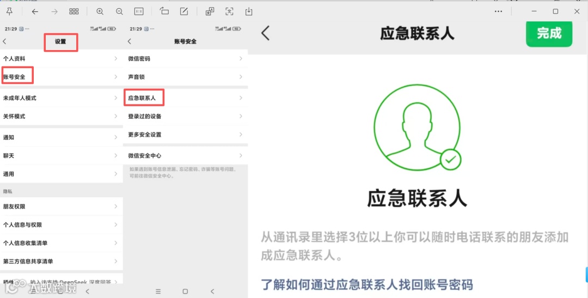Extract text from image with OCR icon
Viewport: 588px width, 298px height.
229,11
